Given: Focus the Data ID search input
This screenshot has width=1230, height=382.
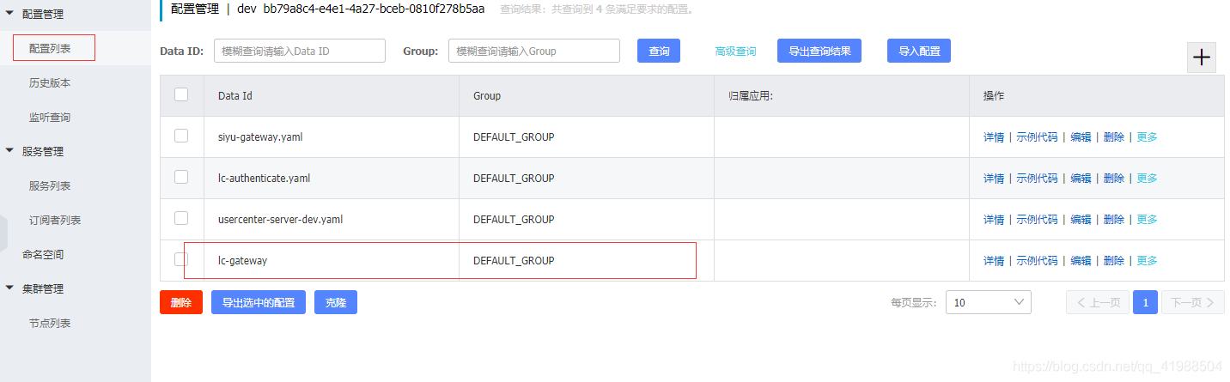Looking at the screenshot, I should pyautogui.click(x=300, y=51).
